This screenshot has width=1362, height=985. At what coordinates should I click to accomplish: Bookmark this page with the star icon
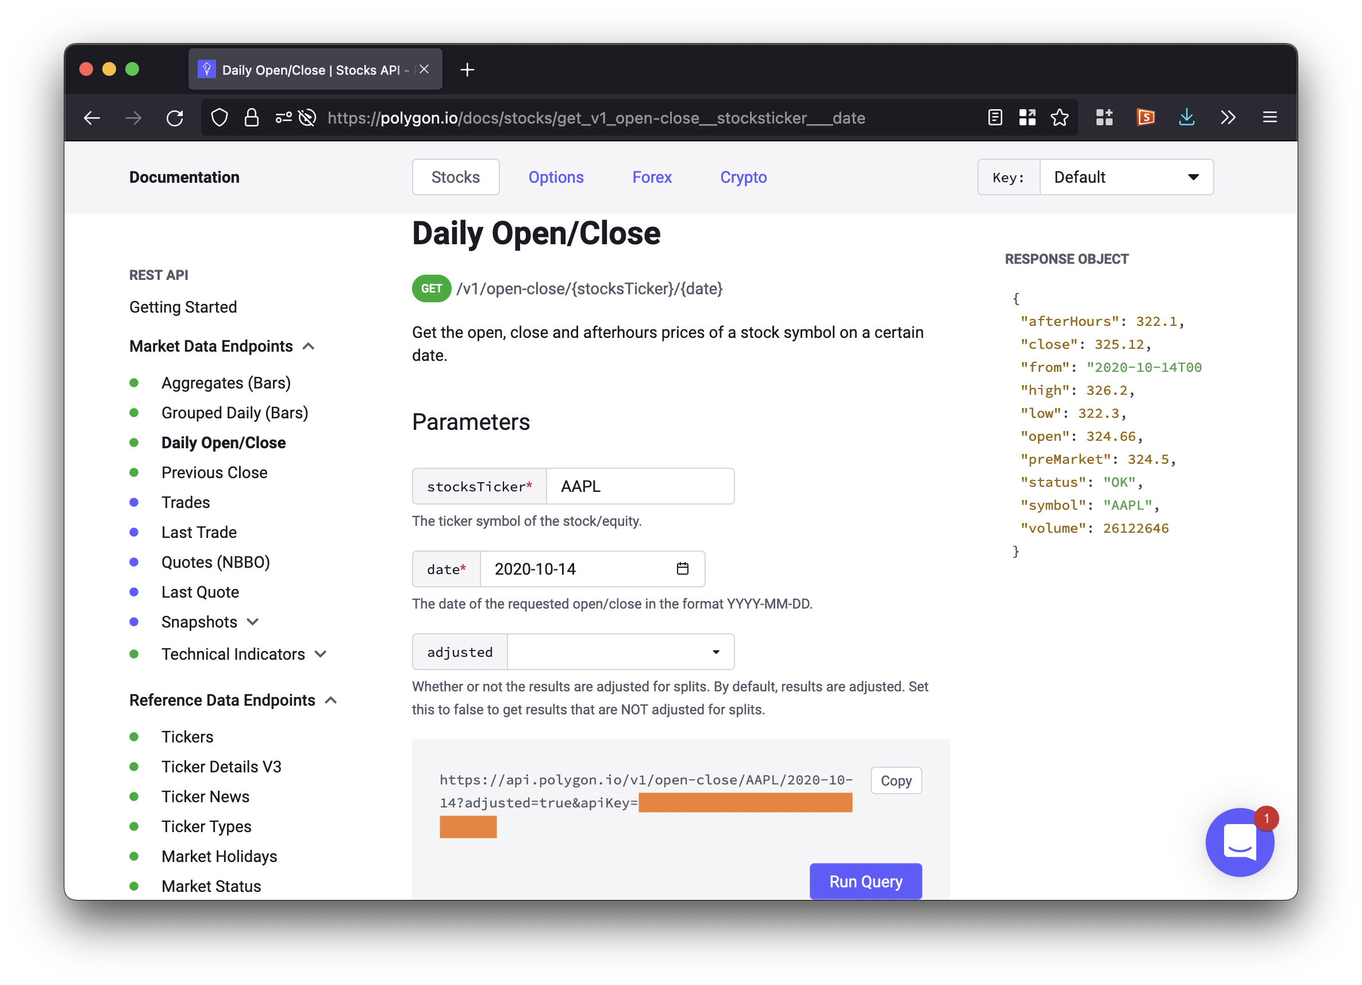click(x=1059, y=118)
